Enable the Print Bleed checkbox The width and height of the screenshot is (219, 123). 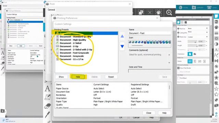(178, 78)
